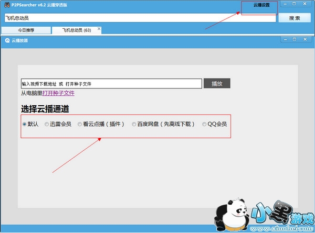The width and height of the screenshot is (315, 233).
Task: Select the 飞机总动员 (63) results tab
Action: click(77, 30)
